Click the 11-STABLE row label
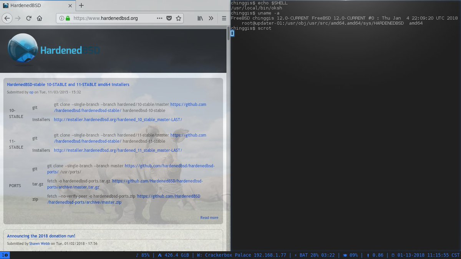Image resolution: width=461 pixels, height=259 pixels. pos(16,144)
